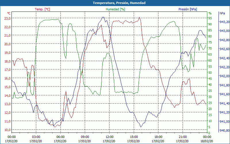This screenshot has height=144, width=230.
Task: Click temperature axis value '18,0'
Action: pyautogui.click(x=7, y=61)
